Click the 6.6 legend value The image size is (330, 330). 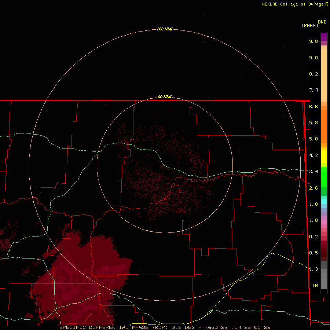pos(313,106)
